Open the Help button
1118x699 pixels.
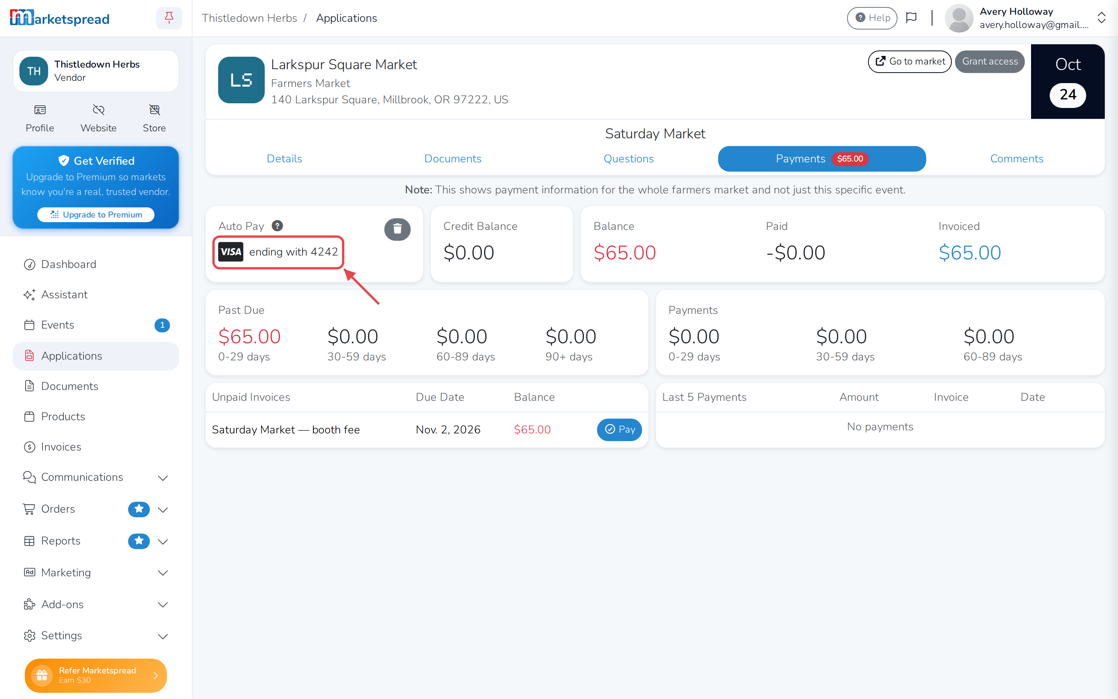(x=872, y=18)
